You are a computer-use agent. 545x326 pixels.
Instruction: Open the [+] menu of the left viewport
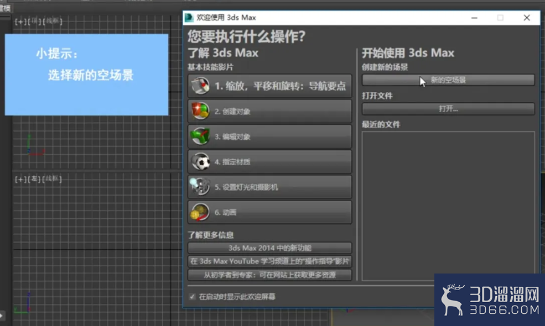pyautogui.click(x=20, y=179)
